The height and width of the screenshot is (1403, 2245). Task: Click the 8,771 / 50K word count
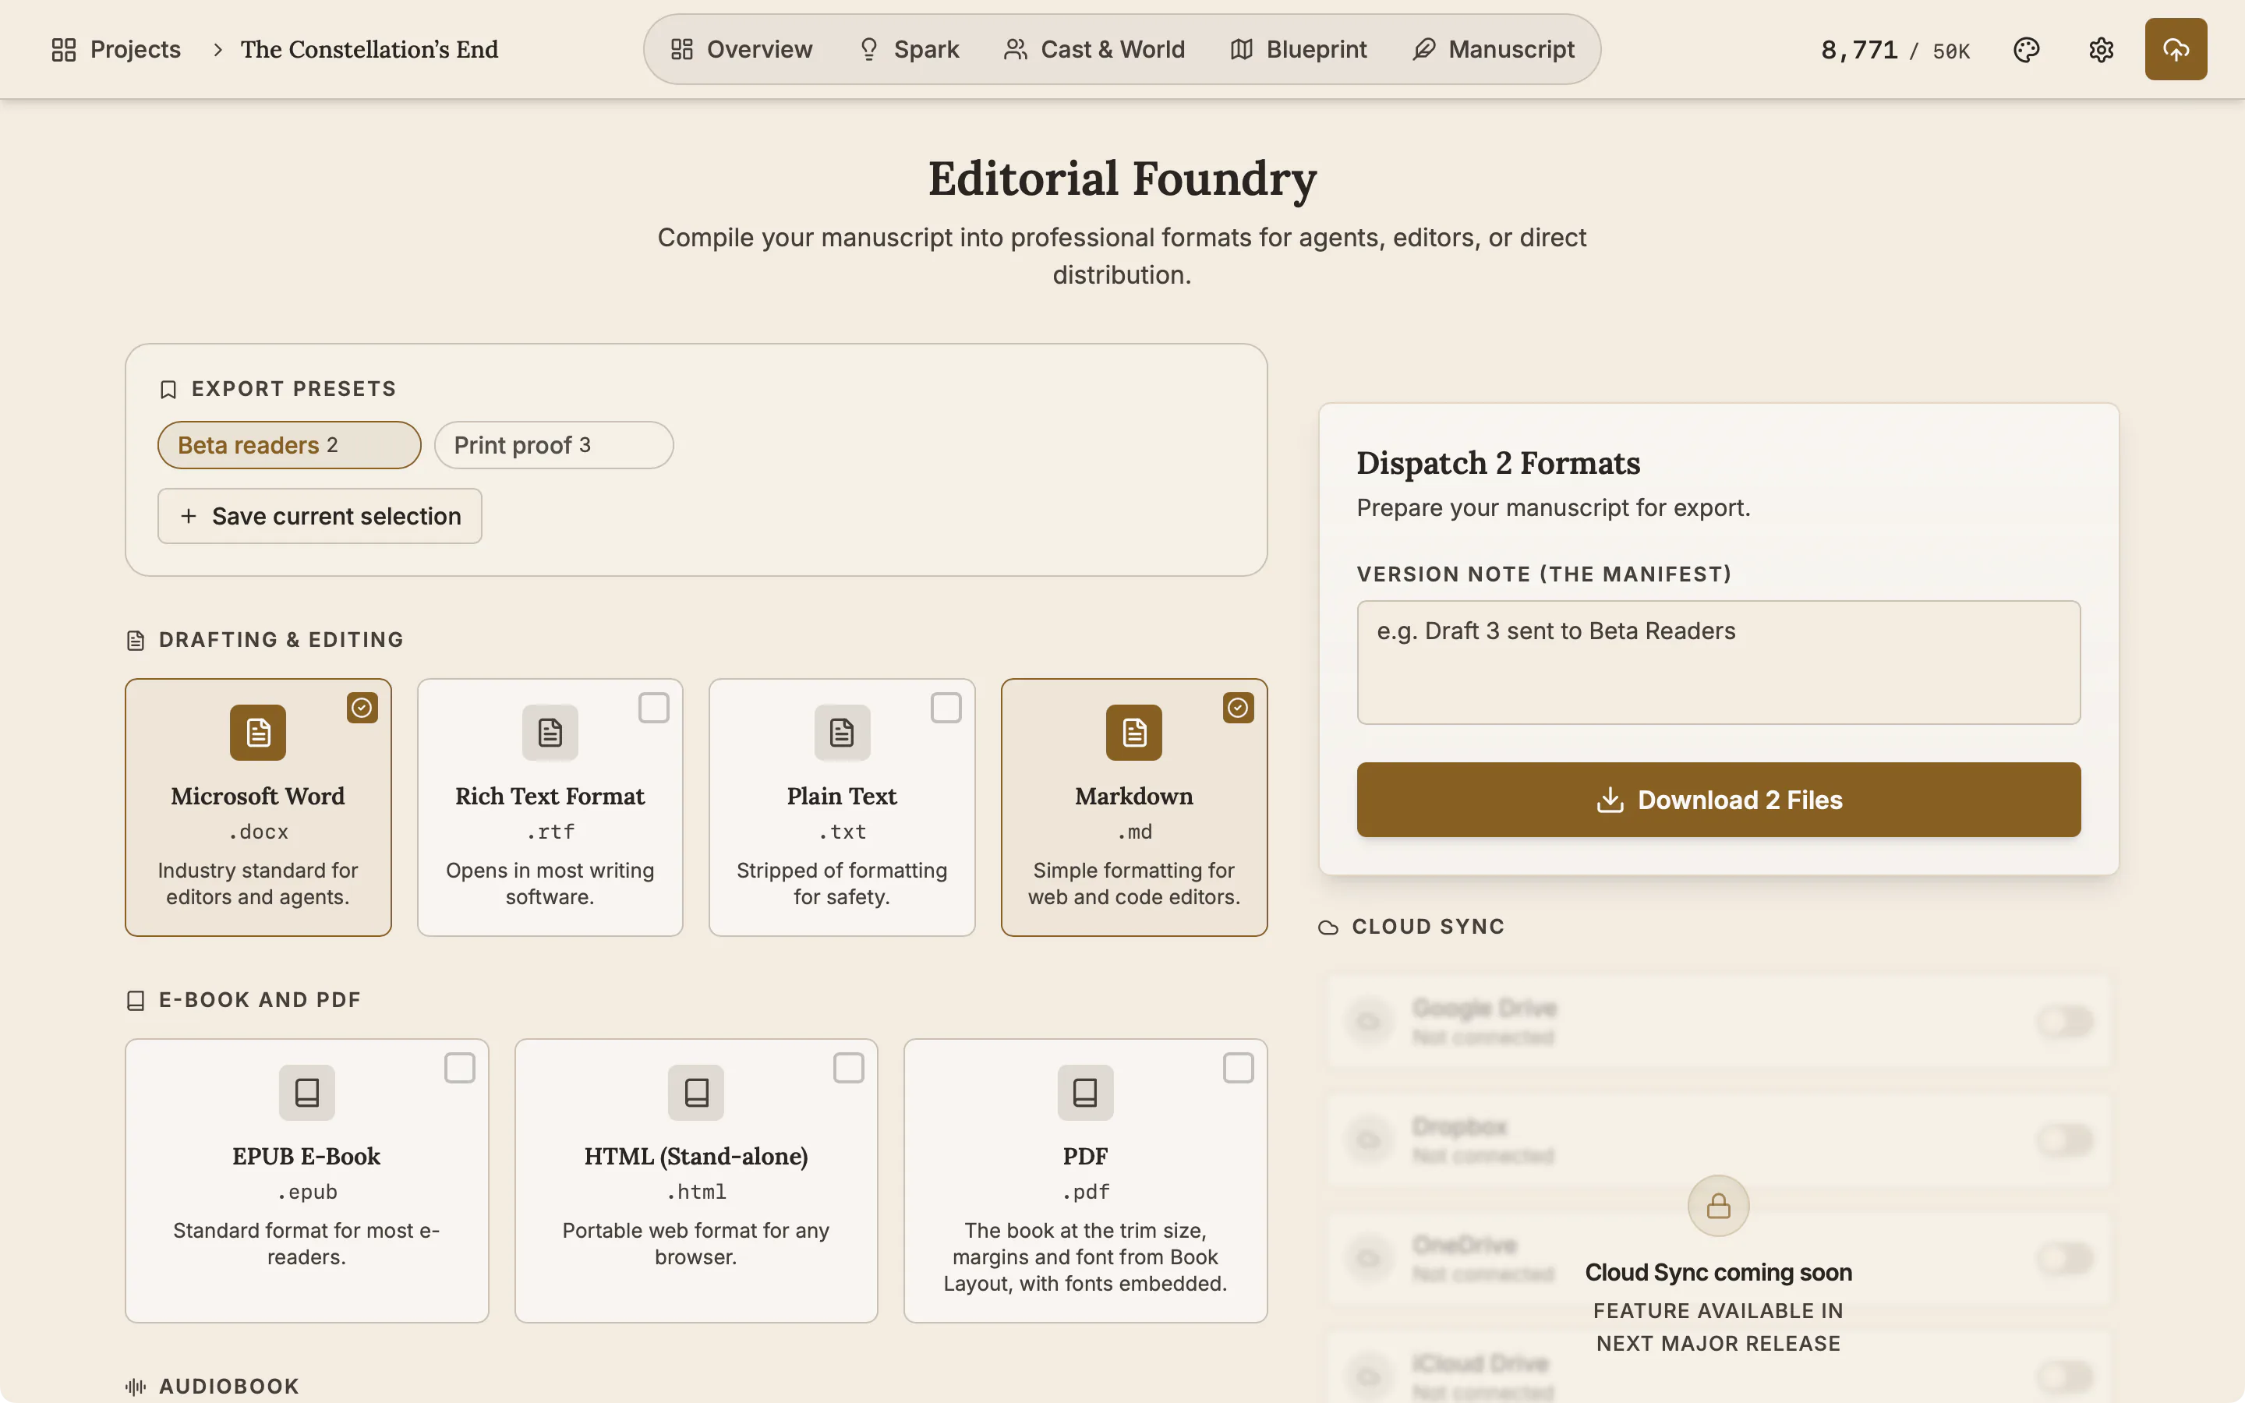[1895, 50]
